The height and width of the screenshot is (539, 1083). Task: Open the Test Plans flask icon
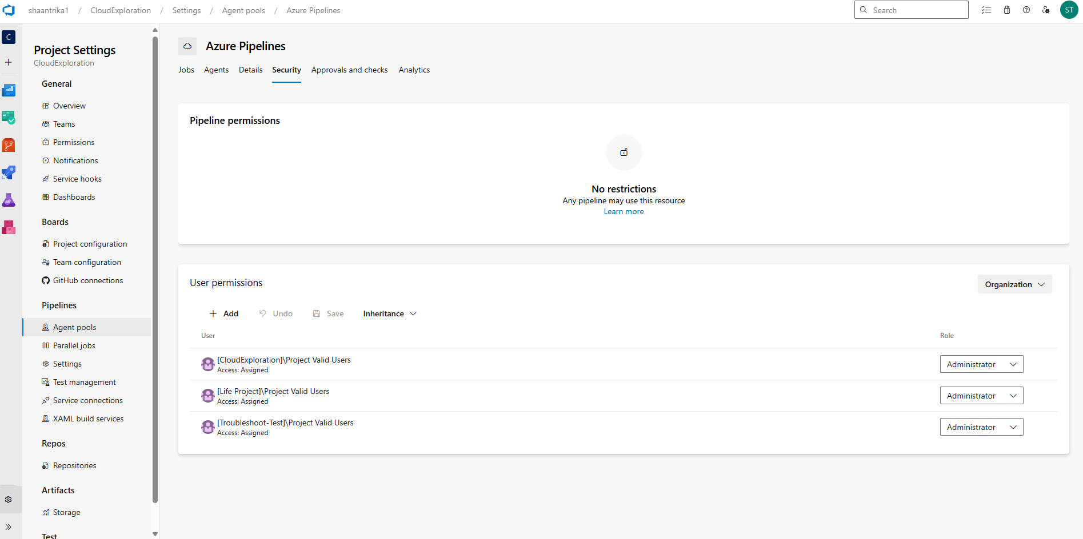pyautogui.click(x=9, y=200)
